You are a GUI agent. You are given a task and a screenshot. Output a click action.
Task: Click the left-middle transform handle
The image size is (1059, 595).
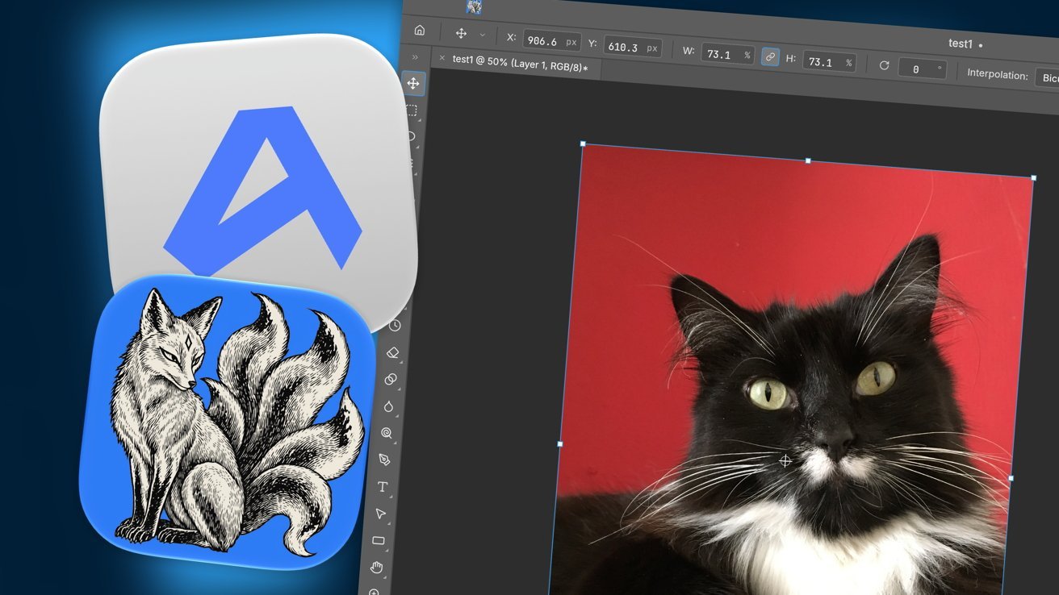(559, 443)
